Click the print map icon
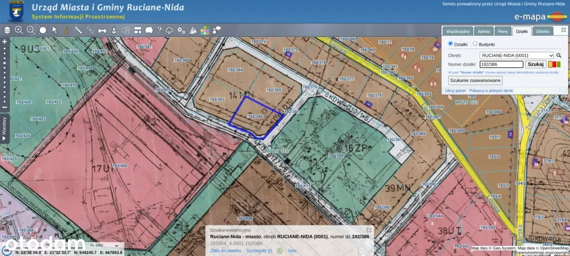Viewport: 570px width, 256px height. pos(102,30)
